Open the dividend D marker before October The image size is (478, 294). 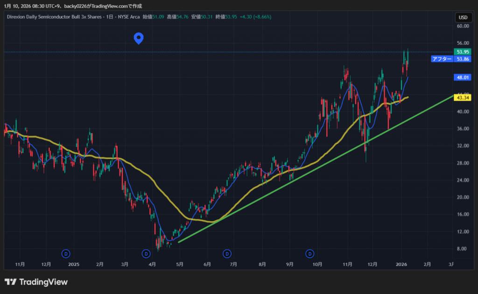(x=310, y=253)
